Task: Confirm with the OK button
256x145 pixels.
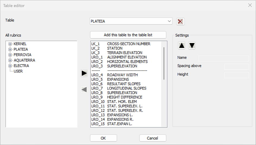Action: [103, 138]
